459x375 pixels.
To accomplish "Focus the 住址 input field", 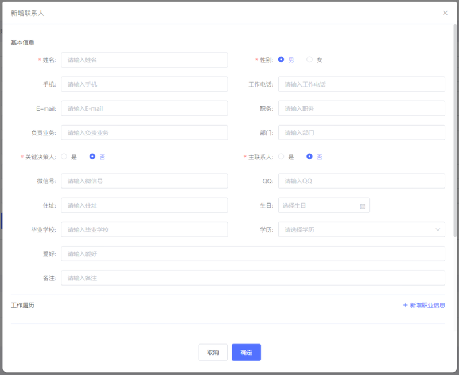I will click(x=145, y=205).
